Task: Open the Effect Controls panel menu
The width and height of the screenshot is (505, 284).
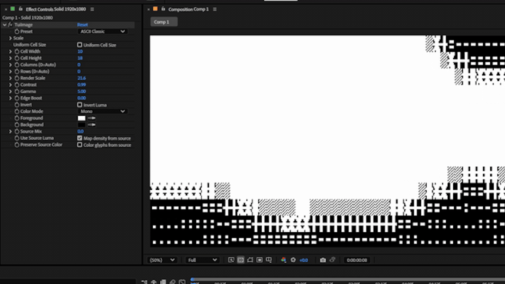Action: coord(92,9)
